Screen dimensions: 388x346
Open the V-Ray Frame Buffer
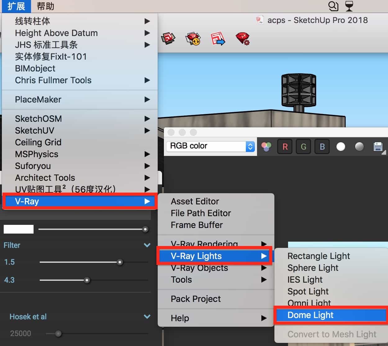(216, 225)
